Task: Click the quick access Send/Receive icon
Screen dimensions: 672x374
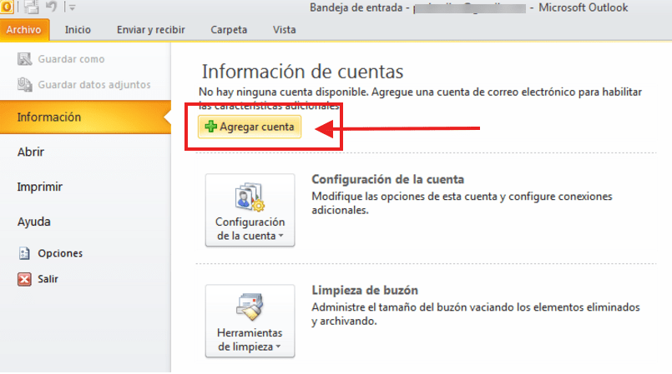Action: pos(31,7)
